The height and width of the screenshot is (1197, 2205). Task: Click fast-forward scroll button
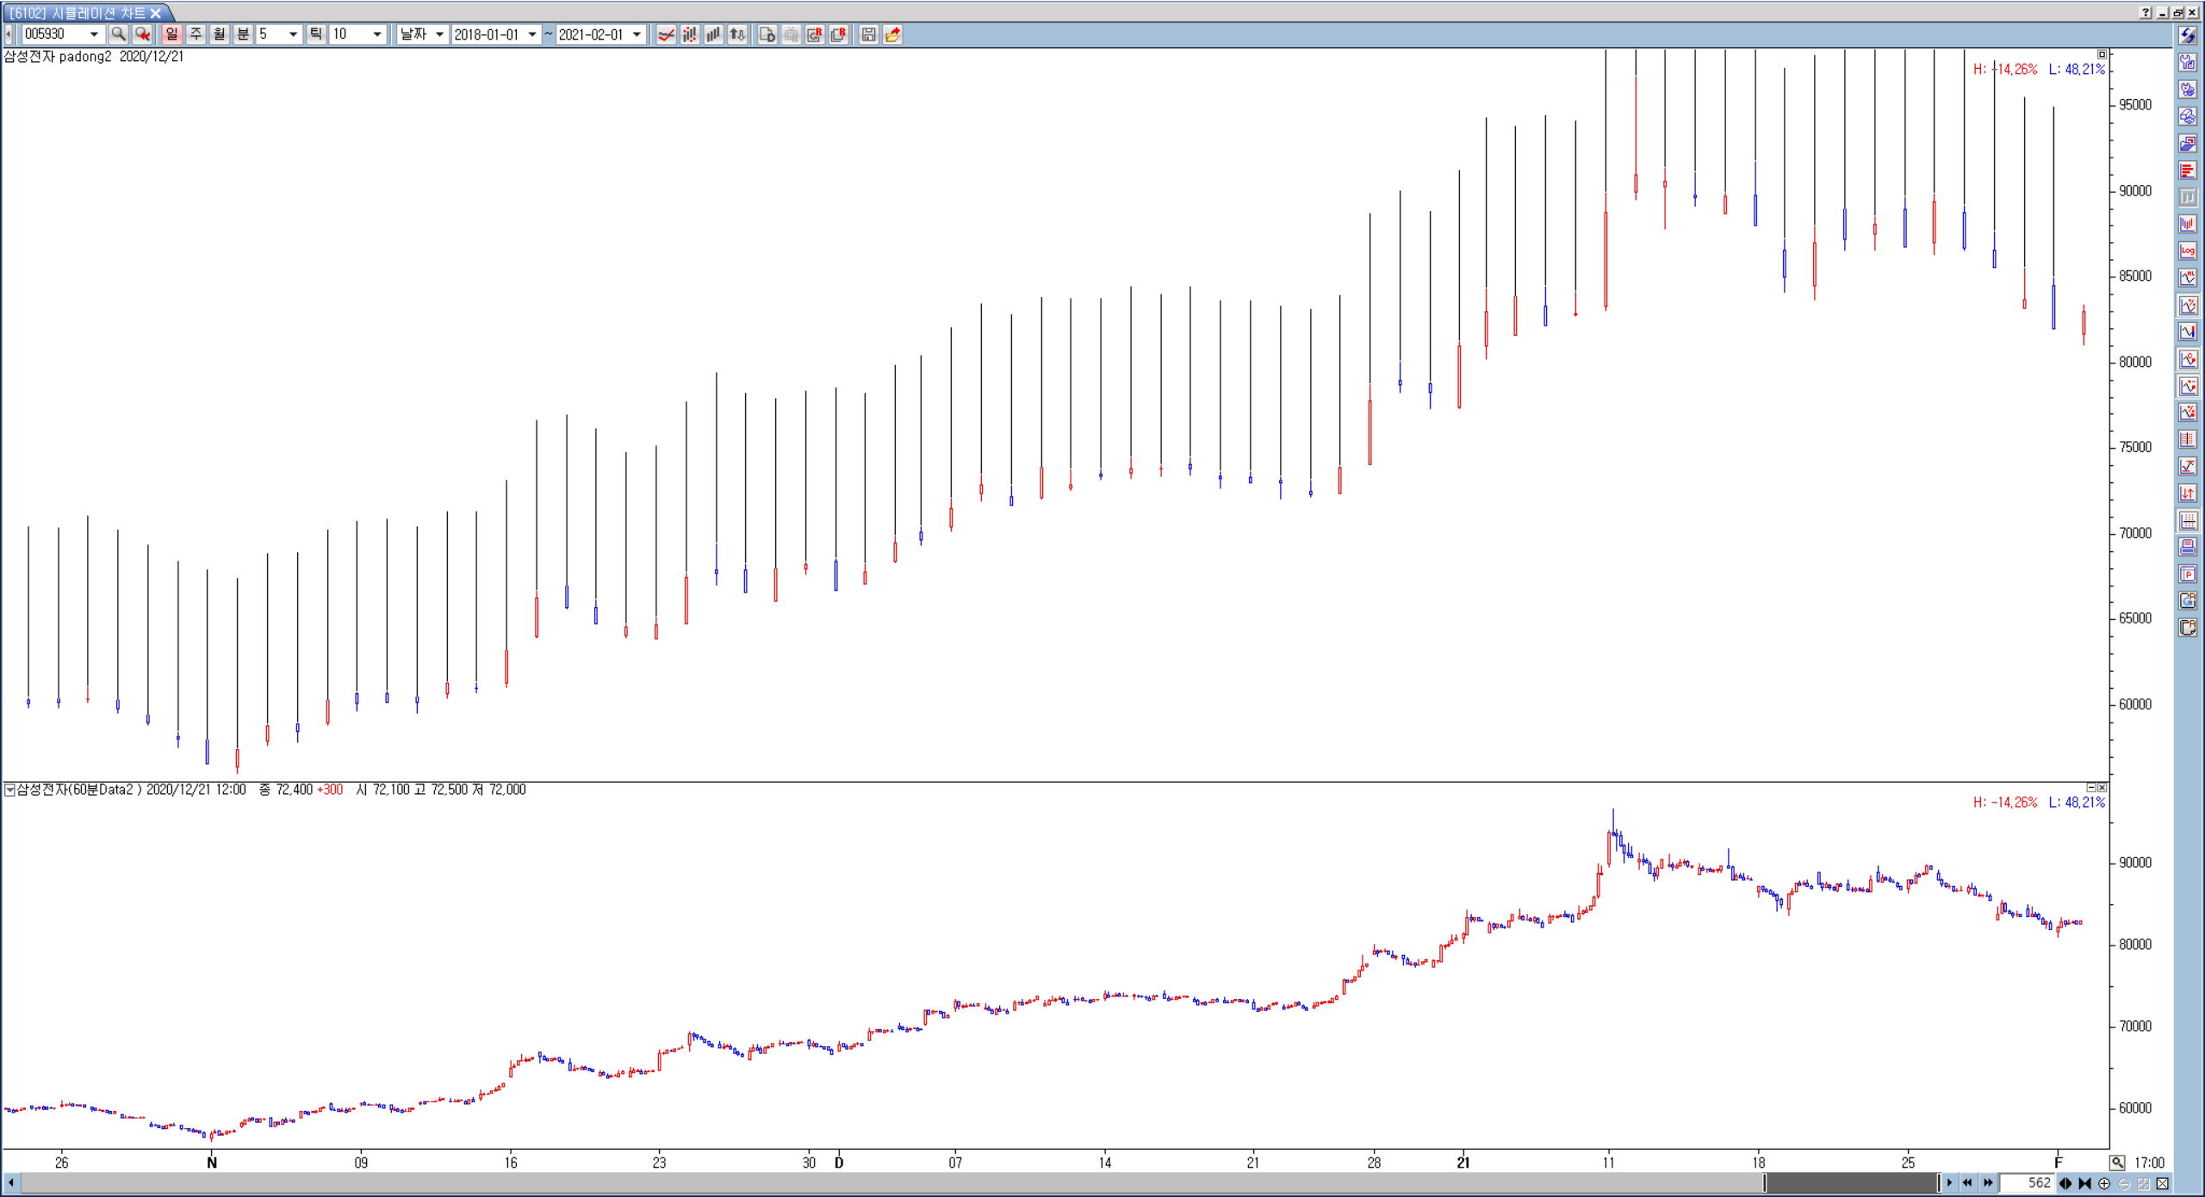(x=1988, y=1183)
